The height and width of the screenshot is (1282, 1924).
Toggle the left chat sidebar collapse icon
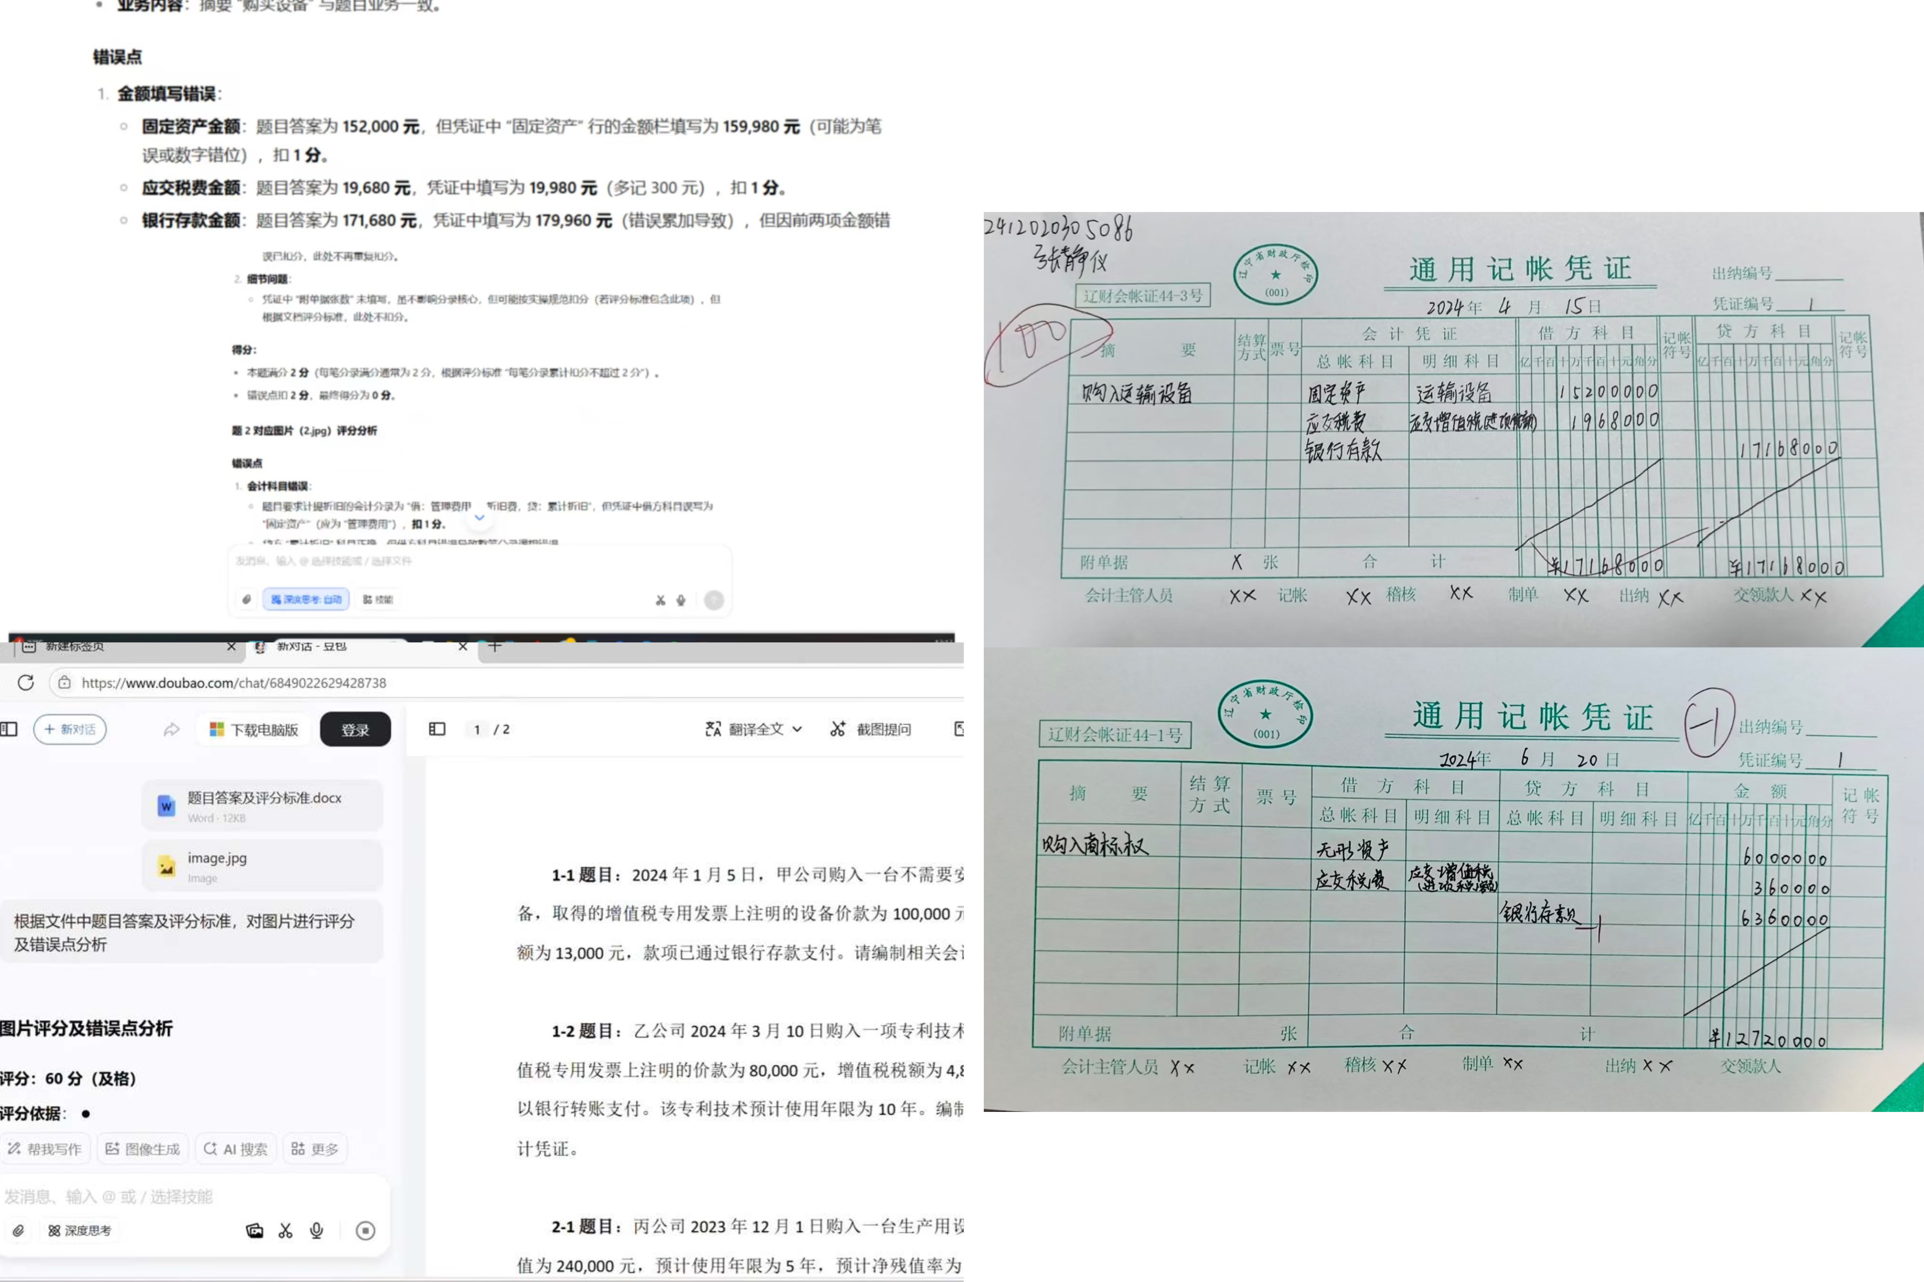[9, 729]
